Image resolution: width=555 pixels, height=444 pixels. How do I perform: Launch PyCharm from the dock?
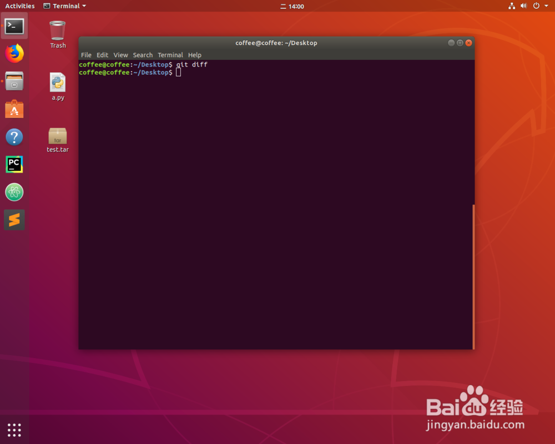[14, 164]
